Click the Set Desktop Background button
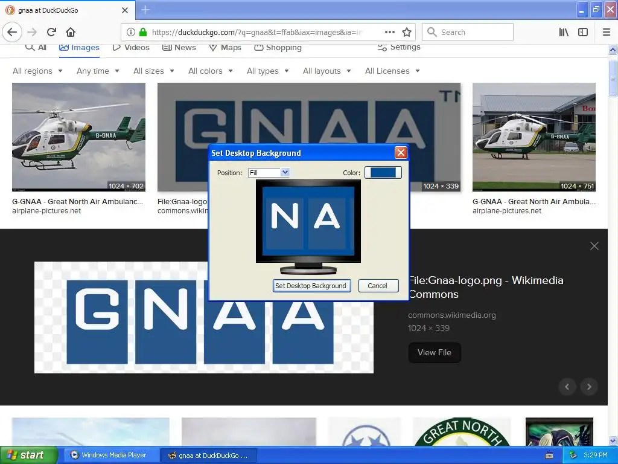Image resolution: width=618 pixels, height=464 pixels. point(311,286)
